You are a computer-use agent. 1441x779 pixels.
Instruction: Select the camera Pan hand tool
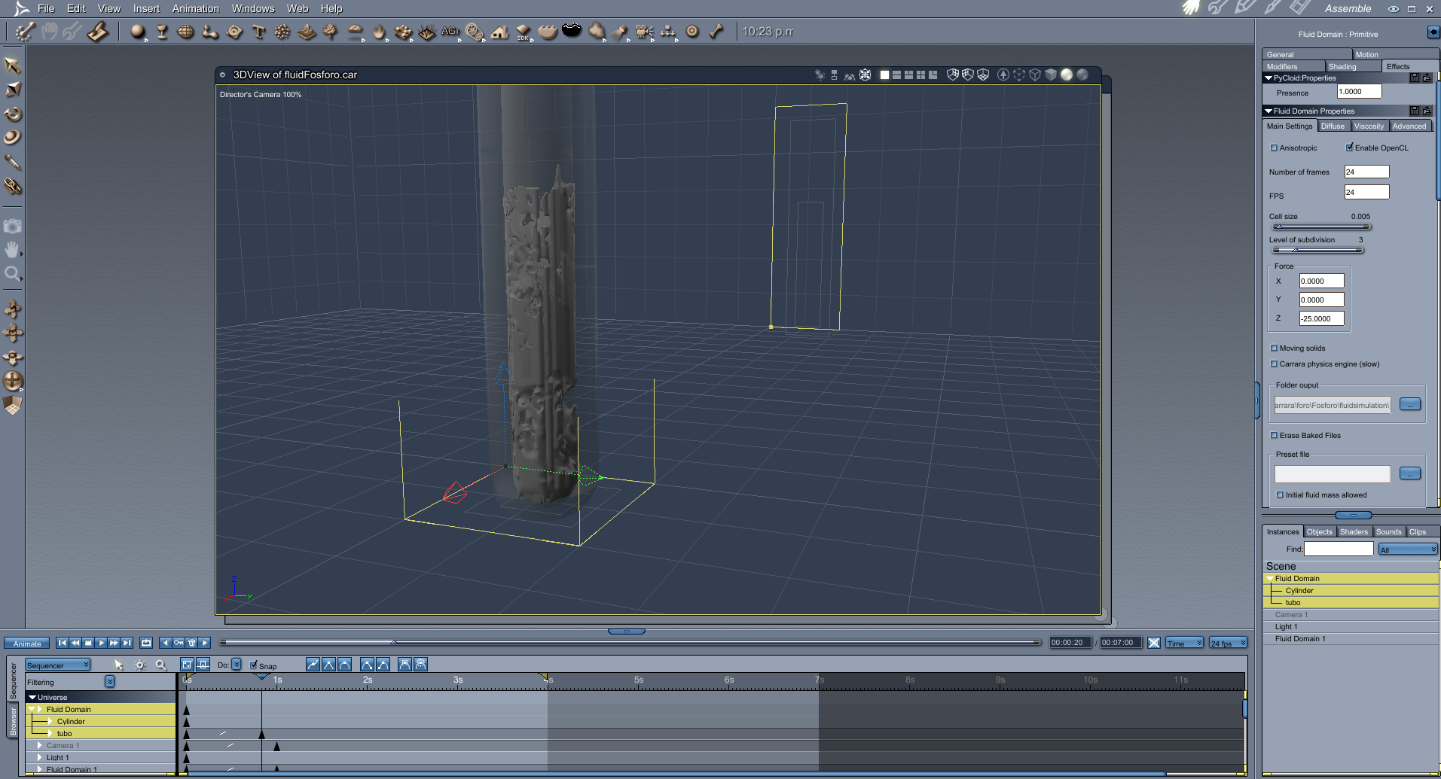(13, 249)
